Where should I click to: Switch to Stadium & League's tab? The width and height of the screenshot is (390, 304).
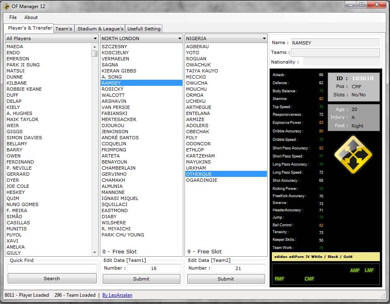tap(100, 29)
